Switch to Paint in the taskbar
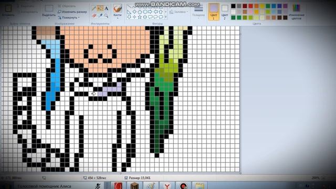Image resolution: width=336 pixels, height=189 pixels. click(151, 186)
